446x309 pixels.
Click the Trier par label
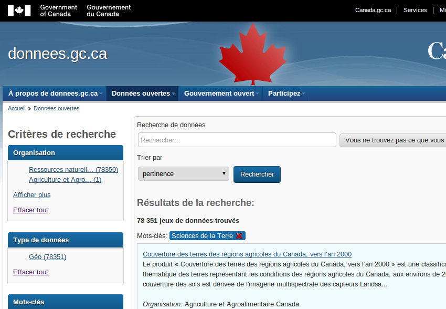coord(150,158)
